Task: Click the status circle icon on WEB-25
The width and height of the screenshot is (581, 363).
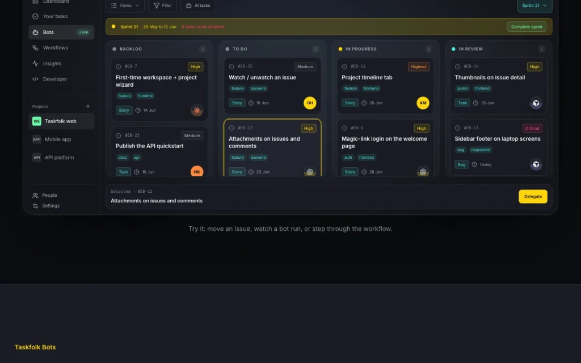Action: [x=231, y=67]
